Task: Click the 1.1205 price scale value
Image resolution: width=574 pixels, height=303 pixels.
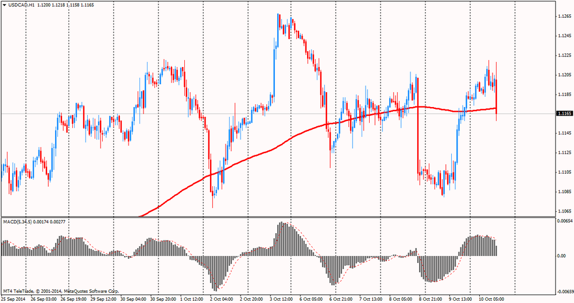Action: [x=564, y=74]
